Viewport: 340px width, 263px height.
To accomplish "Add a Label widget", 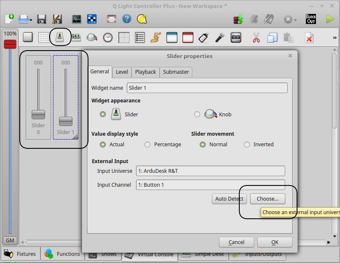I will click(203, 37).
